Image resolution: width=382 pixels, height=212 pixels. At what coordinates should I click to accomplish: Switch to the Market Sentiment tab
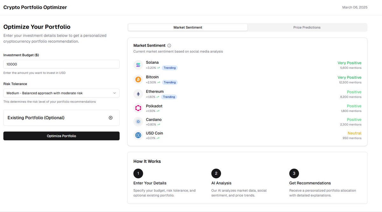[188, 27]
